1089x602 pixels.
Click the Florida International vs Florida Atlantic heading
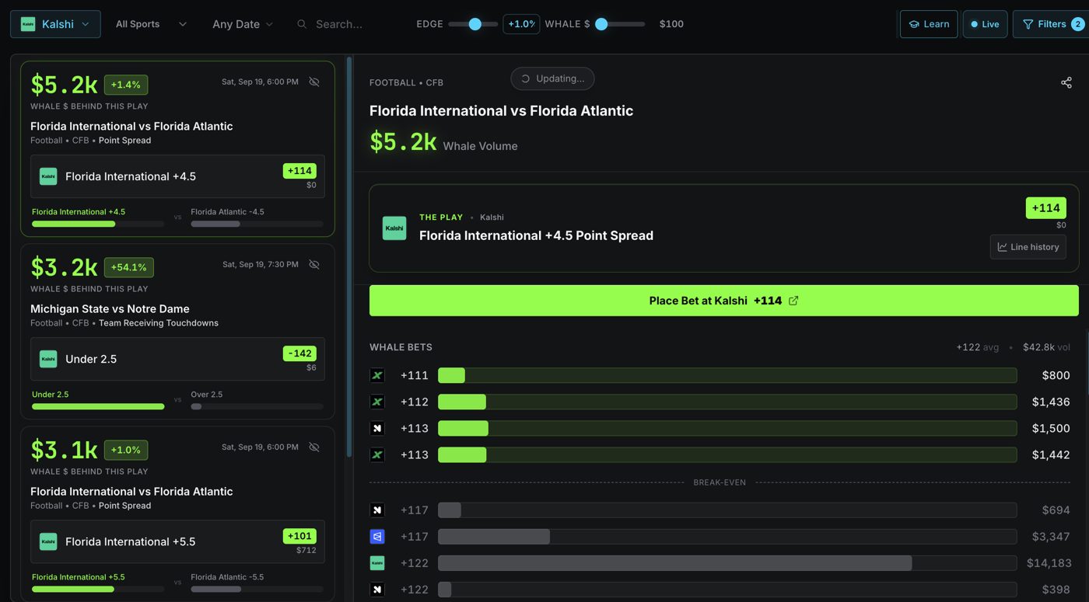pyautogui.click(x=501, y=110)
